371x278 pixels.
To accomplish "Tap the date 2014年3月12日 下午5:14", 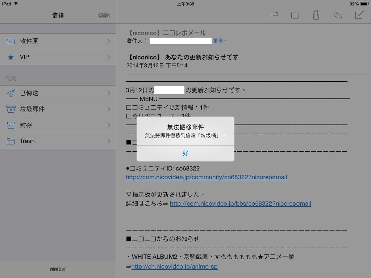I will [157, 66].
